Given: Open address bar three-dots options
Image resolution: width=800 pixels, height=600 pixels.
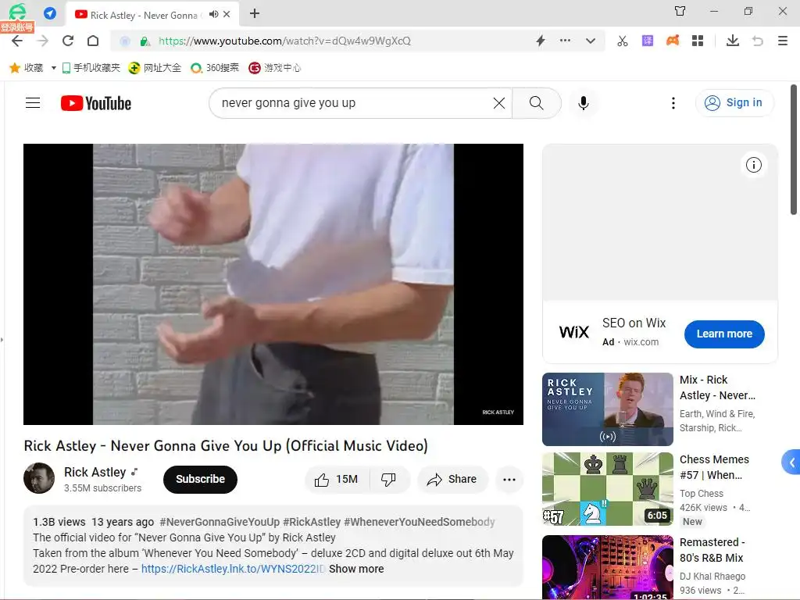Looking at the screenshot, I should pos(566,41).
